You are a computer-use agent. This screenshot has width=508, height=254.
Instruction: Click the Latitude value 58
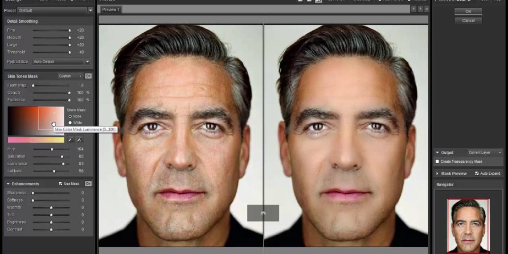tap(81, 171)
